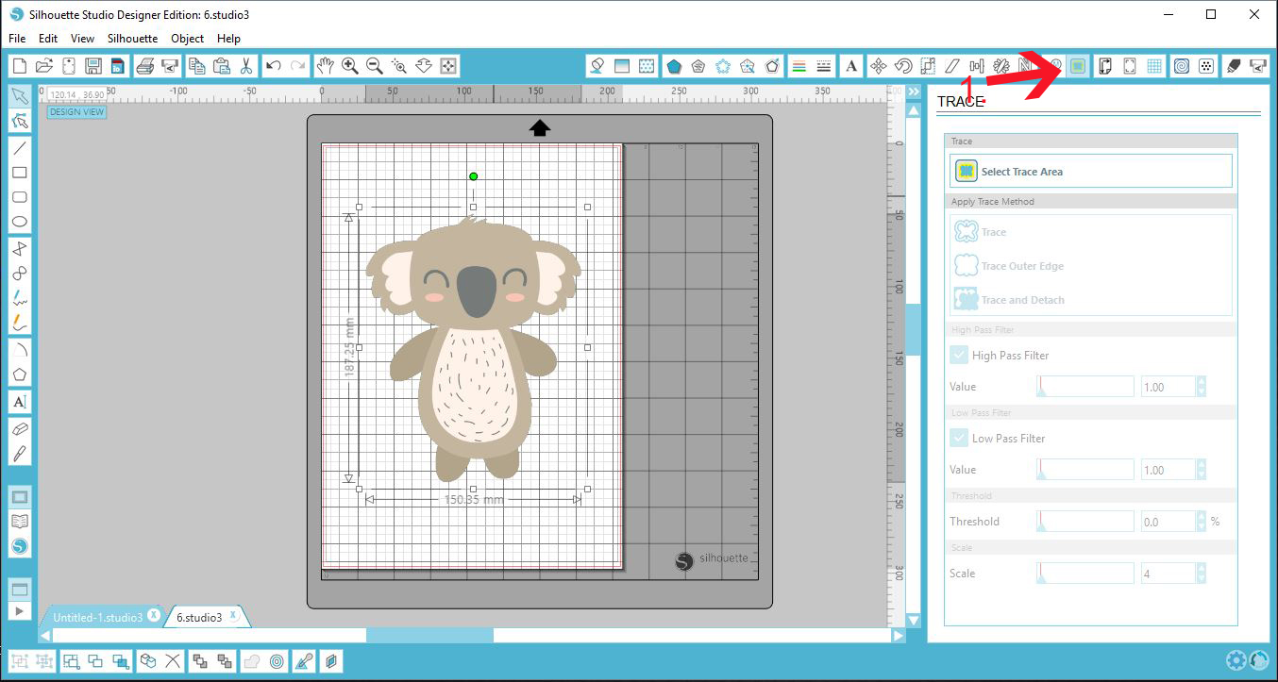Open the Library book icon
Screen dimensions: 1278x682
point(19,522)
